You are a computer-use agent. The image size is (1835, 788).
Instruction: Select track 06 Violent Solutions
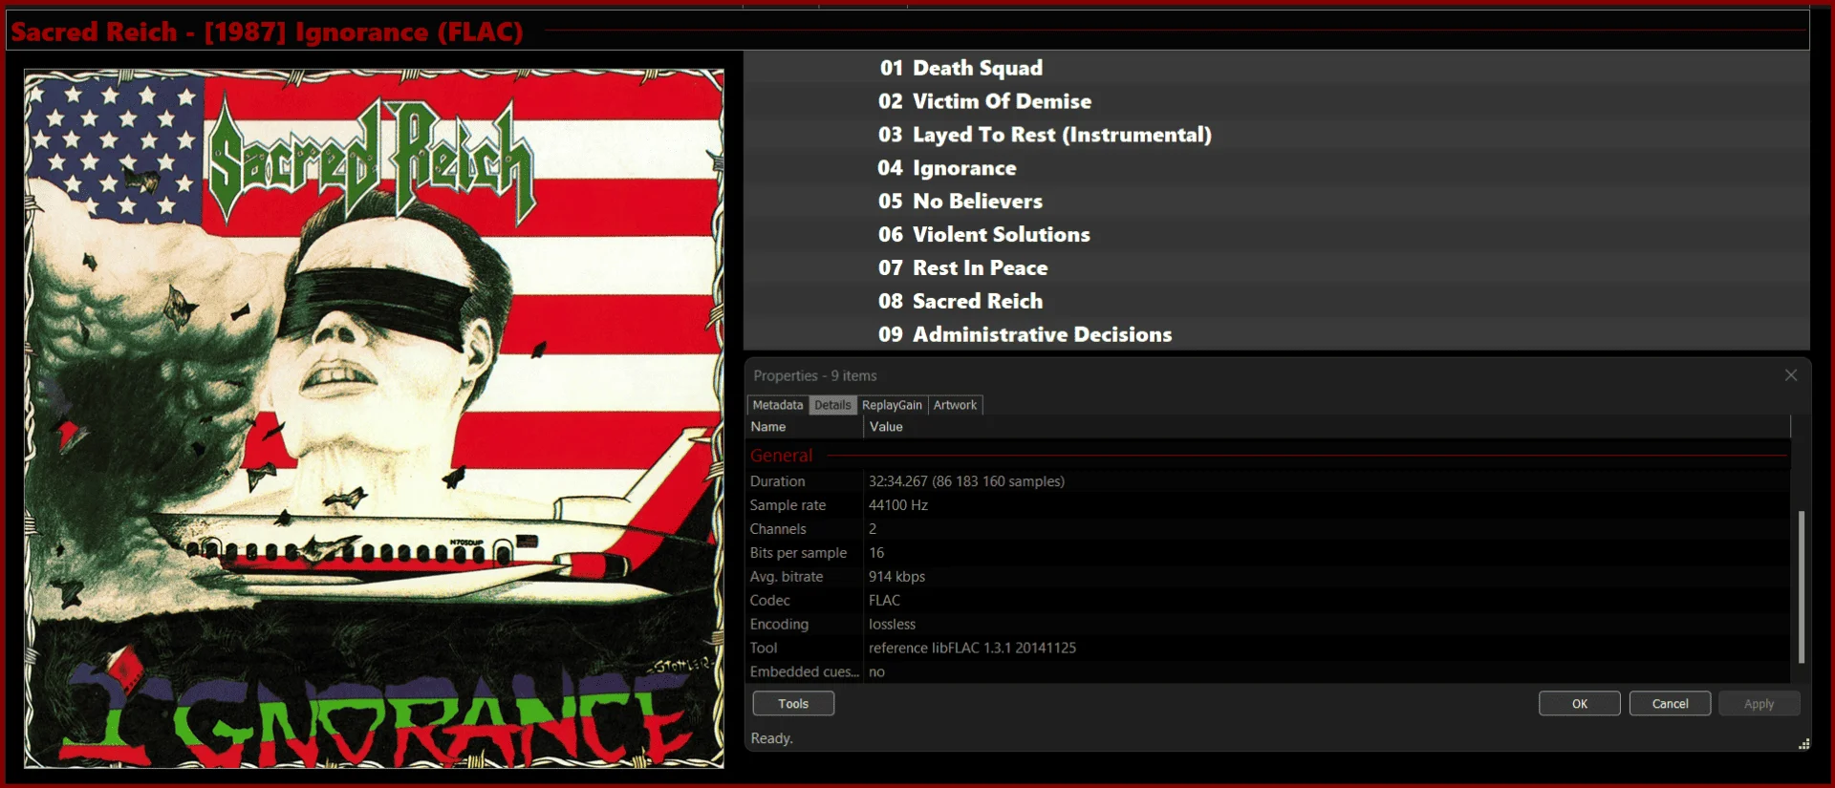[x=1277, y=235]
